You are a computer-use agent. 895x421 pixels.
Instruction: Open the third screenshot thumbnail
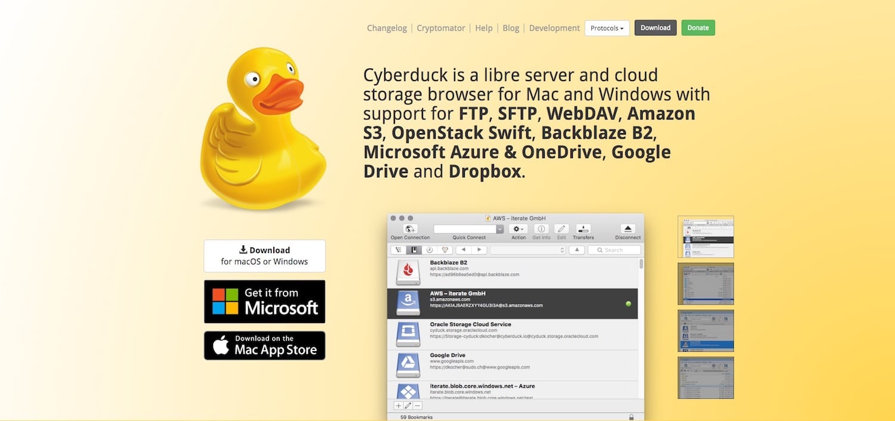click(706, 330)
